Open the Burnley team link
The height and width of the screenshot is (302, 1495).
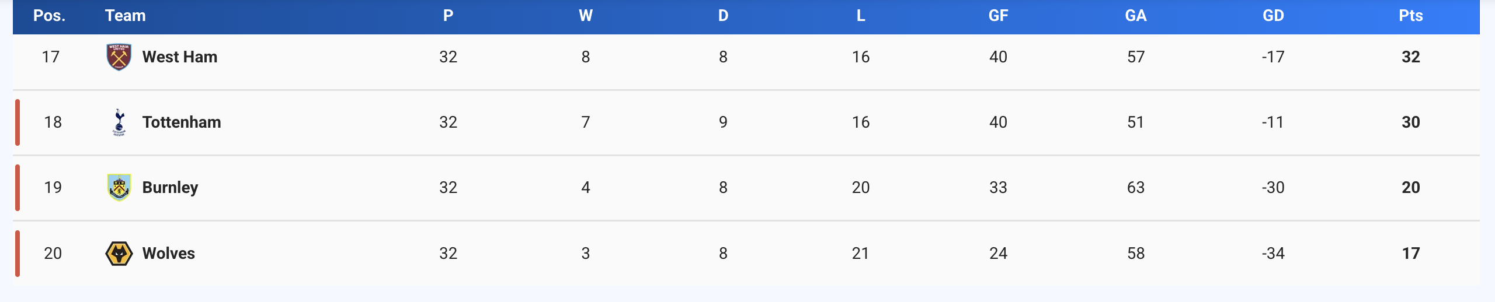171,188
